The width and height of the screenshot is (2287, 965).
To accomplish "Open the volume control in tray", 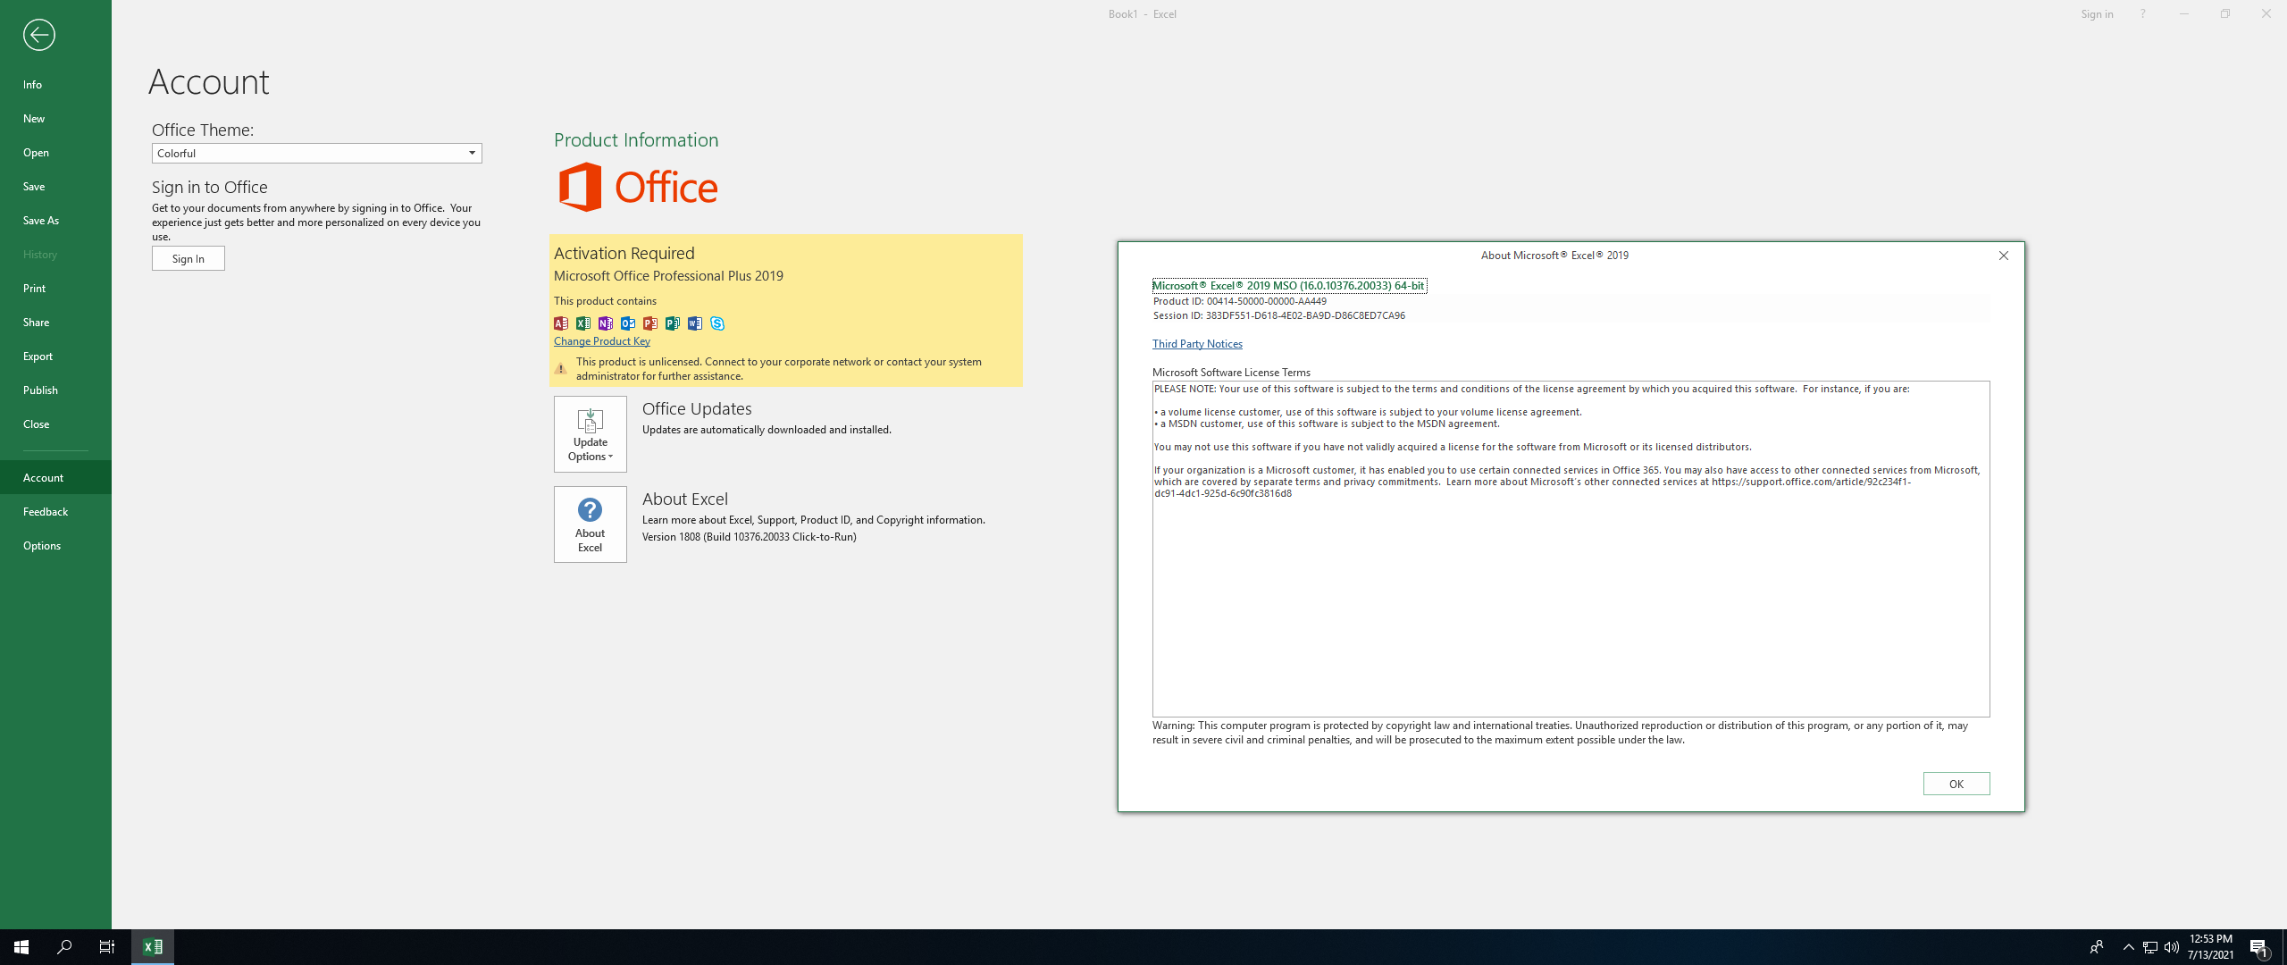I will pyautogui.click(x=2172, y=947).
